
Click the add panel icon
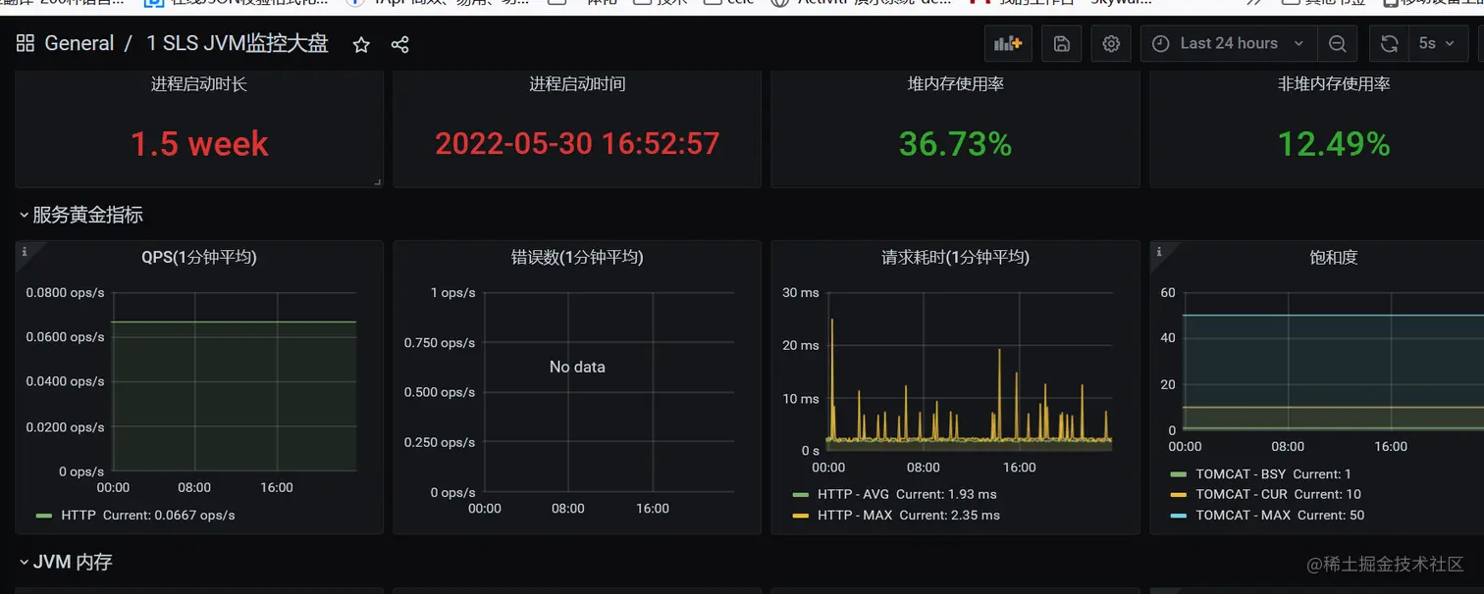pos(1008,44)
